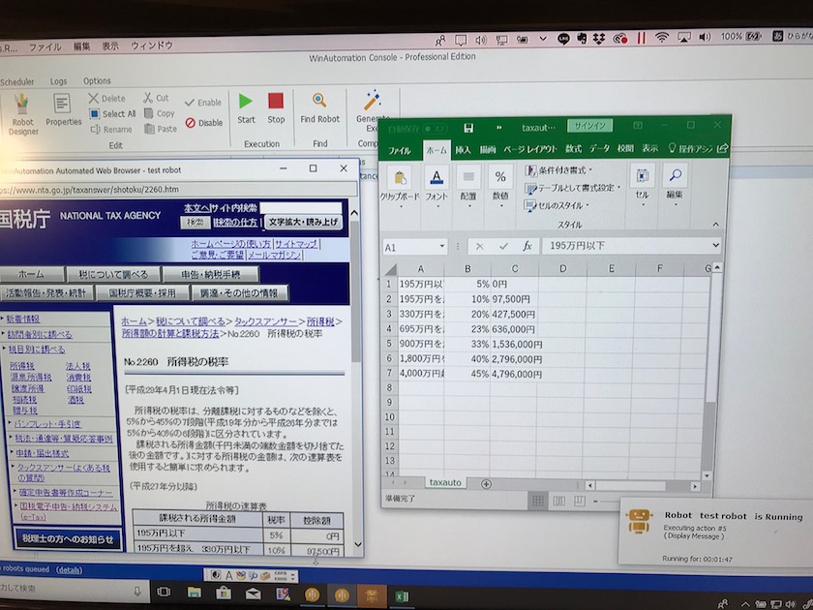This screenshot has width=813, height=610.
Task: Click the browser vertical scrollbar down arrow
Action: 358,544
